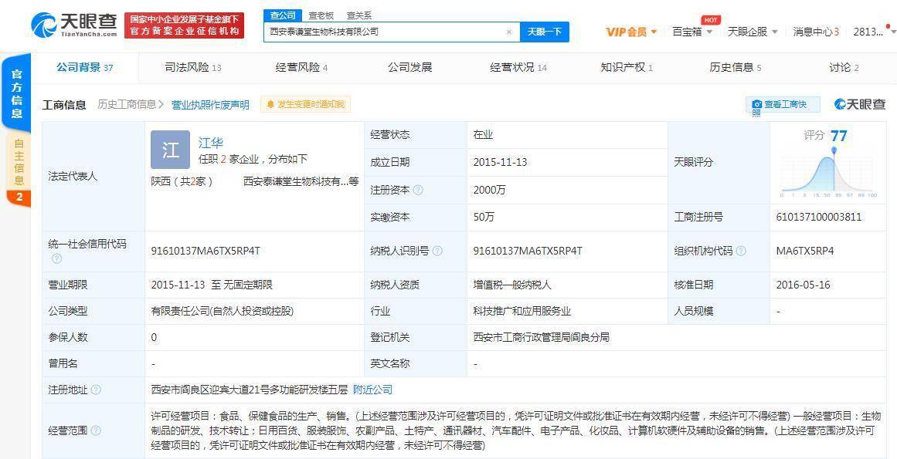
Task: Select the 讨论 tab
Action: (844, 67)
